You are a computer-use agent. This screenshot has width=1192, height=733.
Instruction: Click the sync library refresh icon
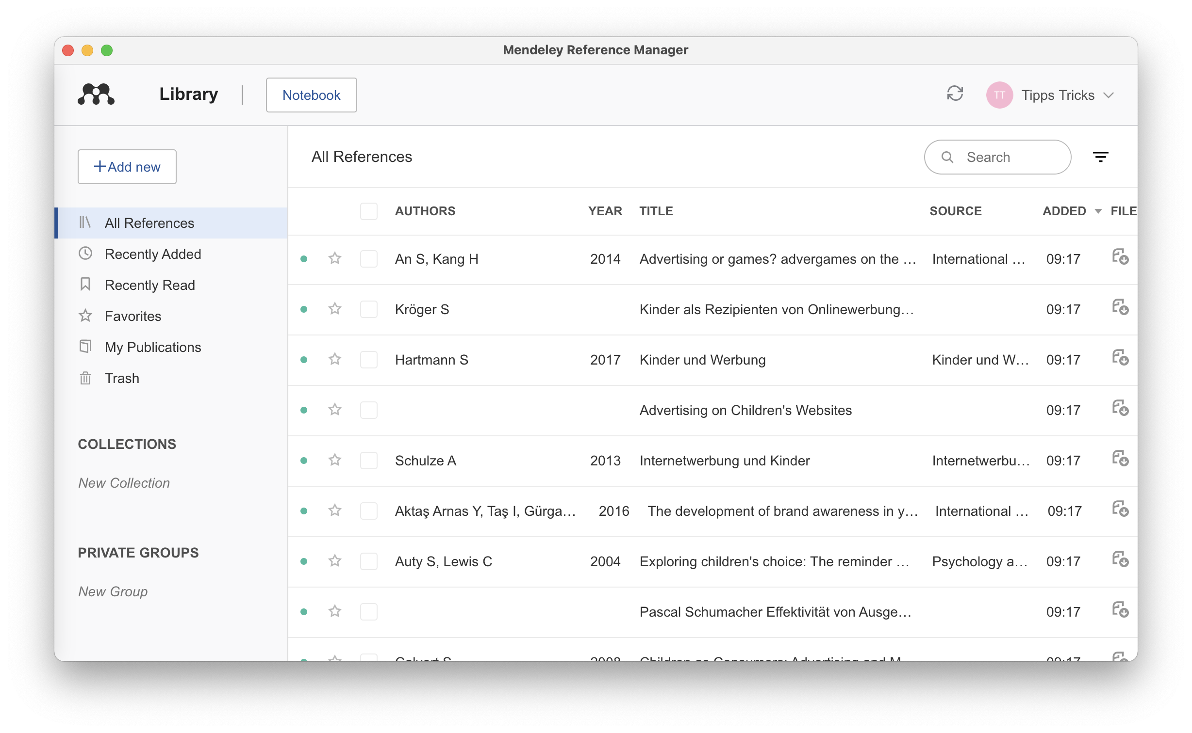coord(955,94)
